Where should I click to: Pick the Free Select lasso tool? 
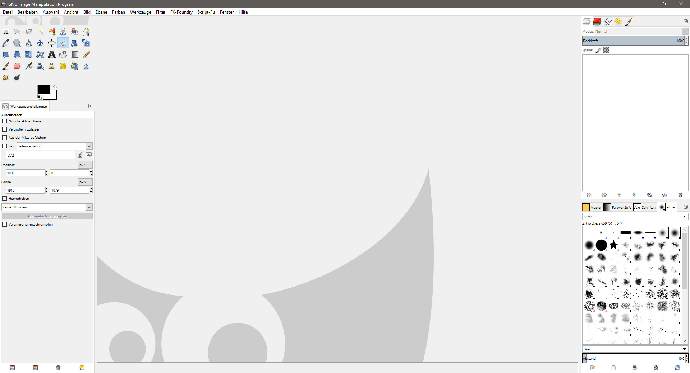tap(29, 32)
